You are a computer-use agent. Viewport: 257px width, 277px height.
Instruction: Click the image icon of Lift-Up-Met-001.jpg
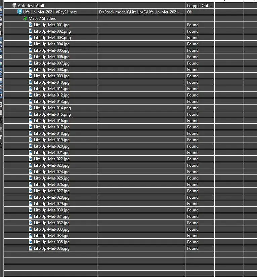coord(31,25)
